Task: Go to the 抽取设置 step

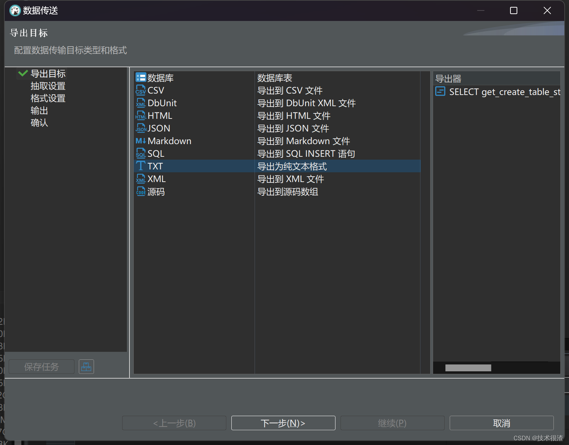Action: click(48, 86)
